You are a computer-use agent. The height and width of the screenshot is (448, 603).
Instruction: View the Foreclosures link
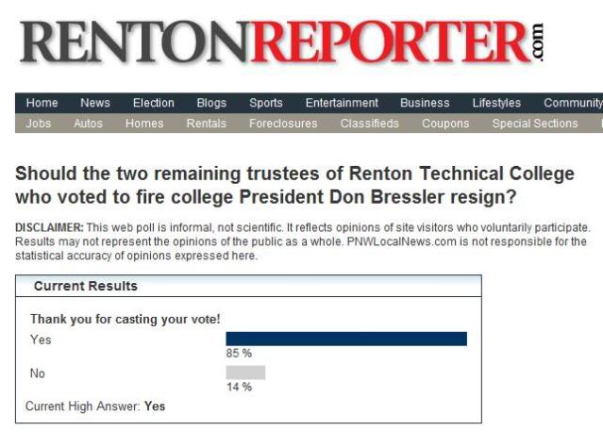[x=283, y=124]
